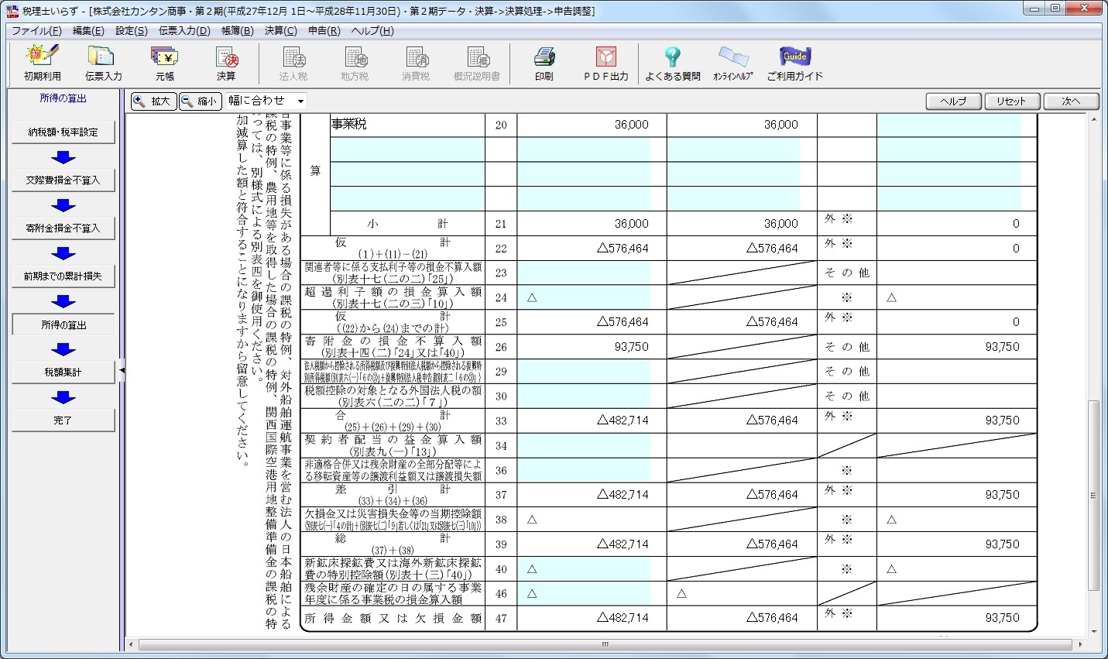Zoom out with the 縮小 button
This screenshot has width=1108, height=659.
click(x=200, y=101)
